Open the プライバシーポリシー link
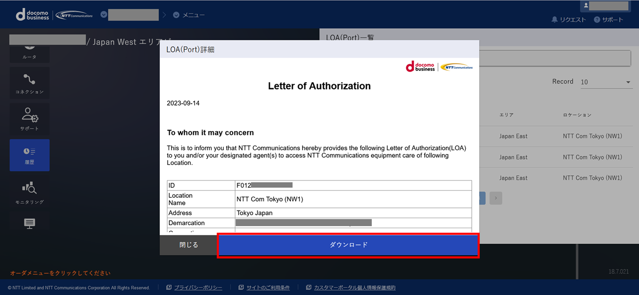 pos(198,288)
